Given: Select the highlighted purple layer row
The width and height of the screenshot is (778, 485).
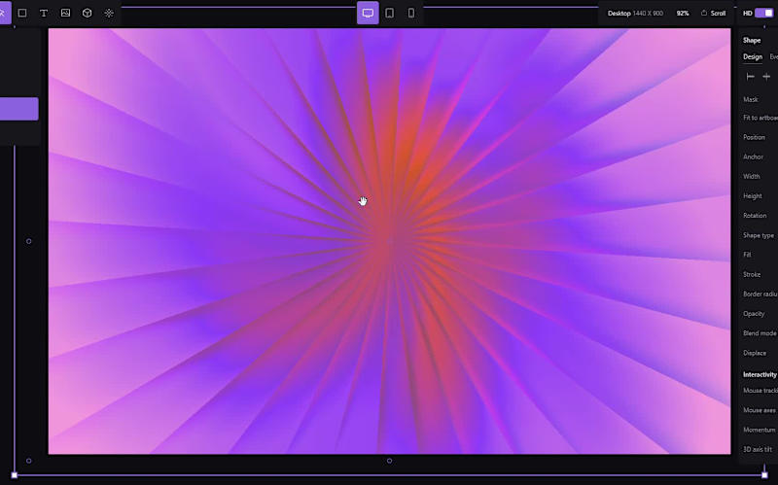Looking at the screenshot, I should [x=18, y=109].
